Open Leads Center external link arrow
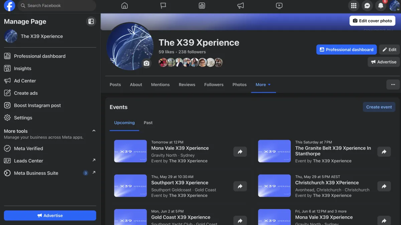This screenshot has width=401, height=225. (x=94, y=160)
